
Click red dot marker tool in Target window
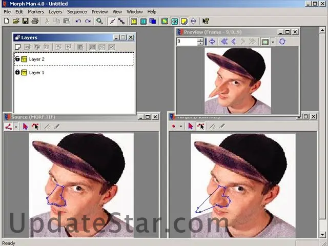pos(174,126)
